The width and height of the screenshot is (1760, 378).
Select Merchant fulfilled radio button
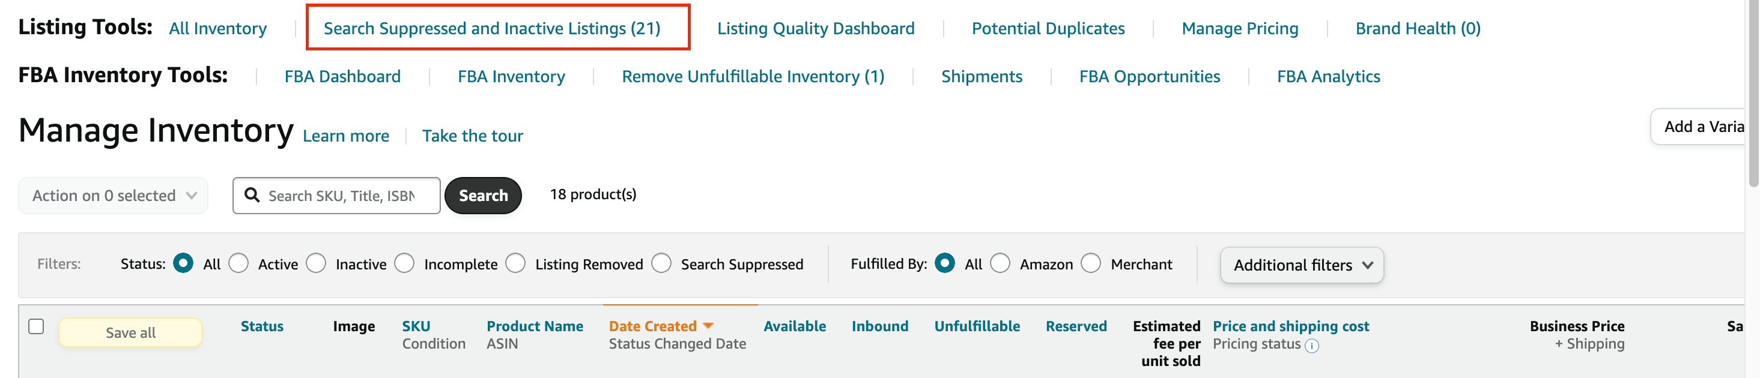(x=1091, y=263)
